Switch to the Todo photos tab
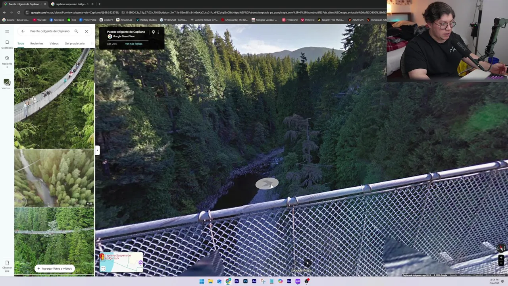508x286 pixels. tap(21, 43)
